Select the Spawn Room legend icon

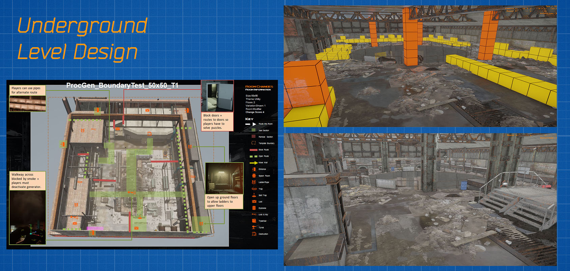(x=254, y=176)
